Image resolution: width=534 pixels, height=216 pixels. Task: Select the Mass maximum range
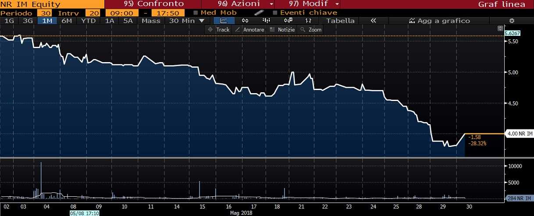tap(151, 21)
